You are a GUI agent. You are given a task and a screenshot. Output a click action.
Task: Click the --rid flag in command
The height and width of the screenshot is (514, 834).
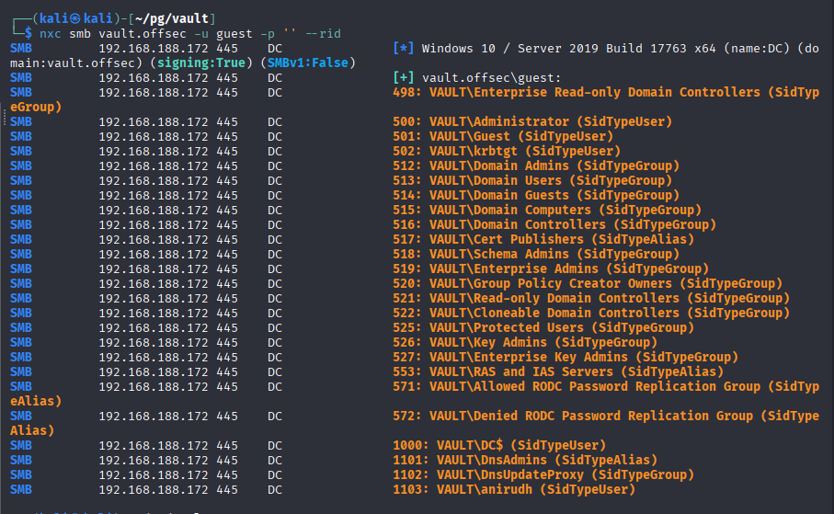pos(323,33)
